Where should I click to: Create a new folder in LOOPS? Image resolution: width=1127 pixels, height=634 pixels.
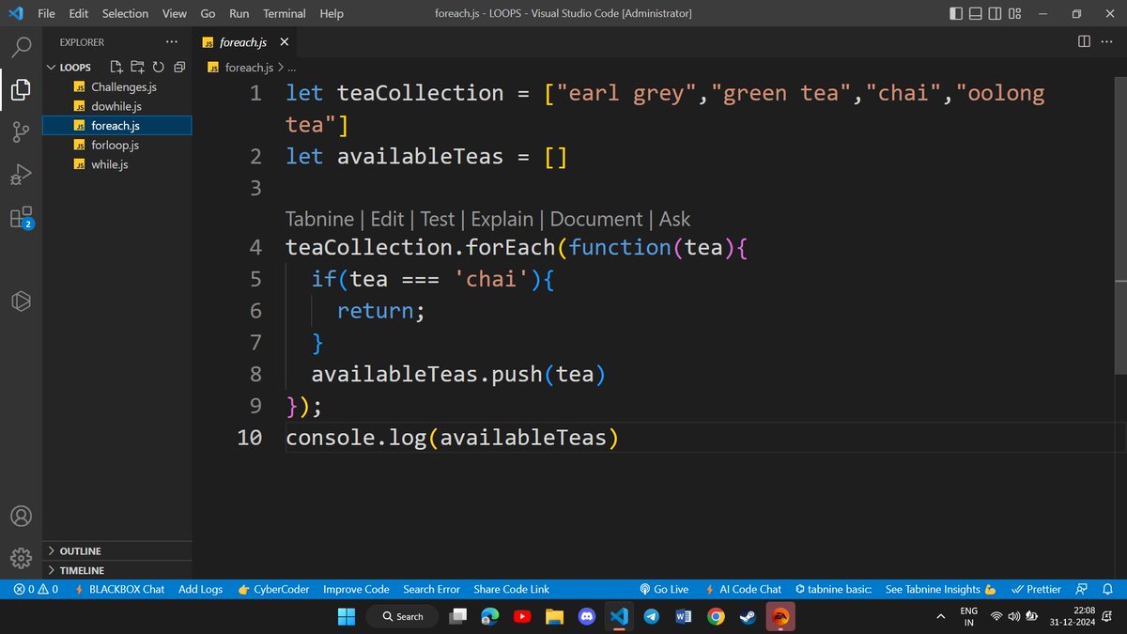click(137, 67)
